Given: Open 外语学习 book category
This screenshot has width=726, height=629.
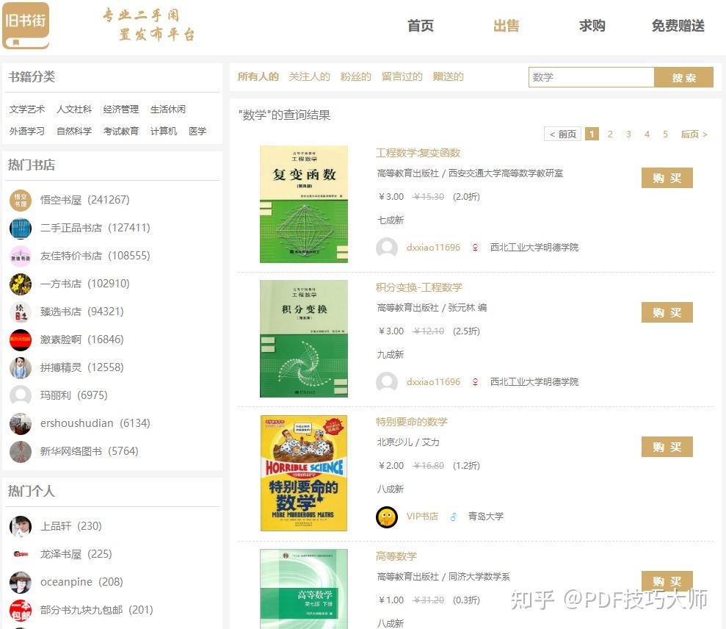Looking at the screenshot, I should 27,132.
